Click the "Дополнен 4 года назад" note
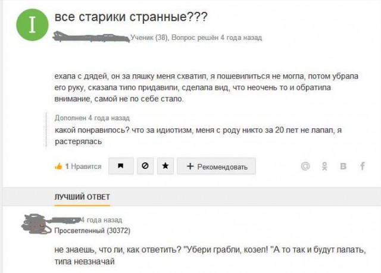This screenshot has height=273, width=381. pos(92,118)
